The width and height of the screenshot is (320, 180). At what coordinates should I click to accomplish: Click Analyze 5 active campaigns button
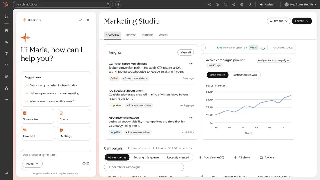(x=273, y=60)
